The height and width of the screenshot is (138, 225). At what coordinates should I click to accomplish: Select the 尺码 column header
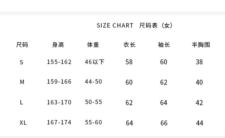point(22,45)
